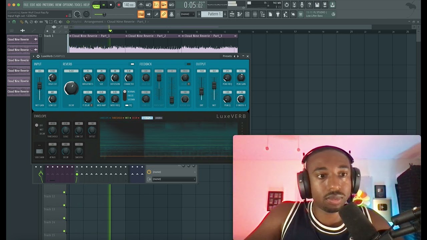This screenshot has height=240, width=427.
Task: Toggle the HQ mode switch in LuxeVerb
Action: point(127,105)
